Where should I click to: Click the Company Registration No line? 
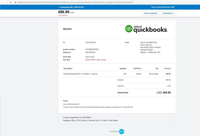pyautogui.click(x=77, y=117)
